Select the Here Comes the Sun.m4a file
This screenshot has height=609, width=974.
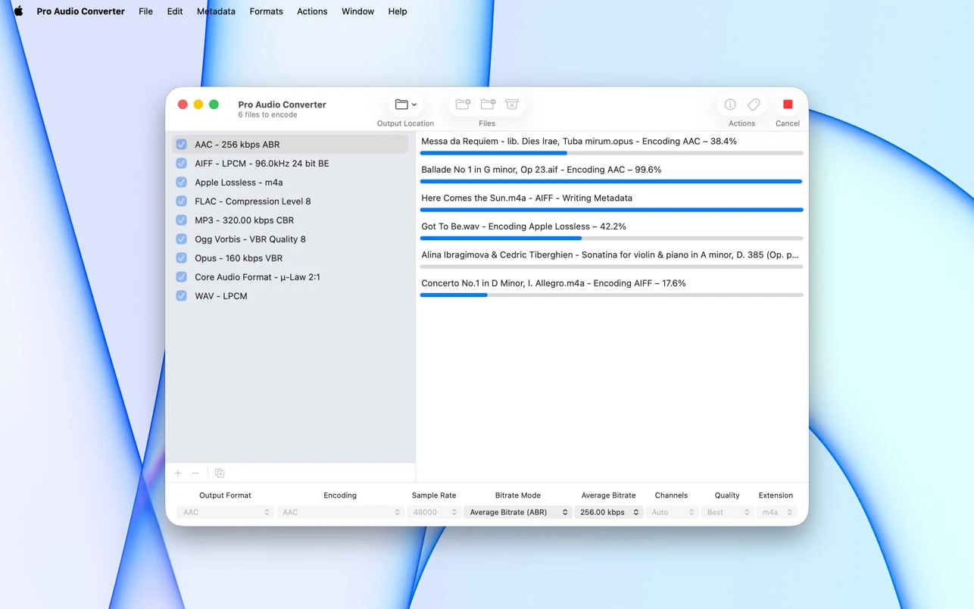(611, 202)
